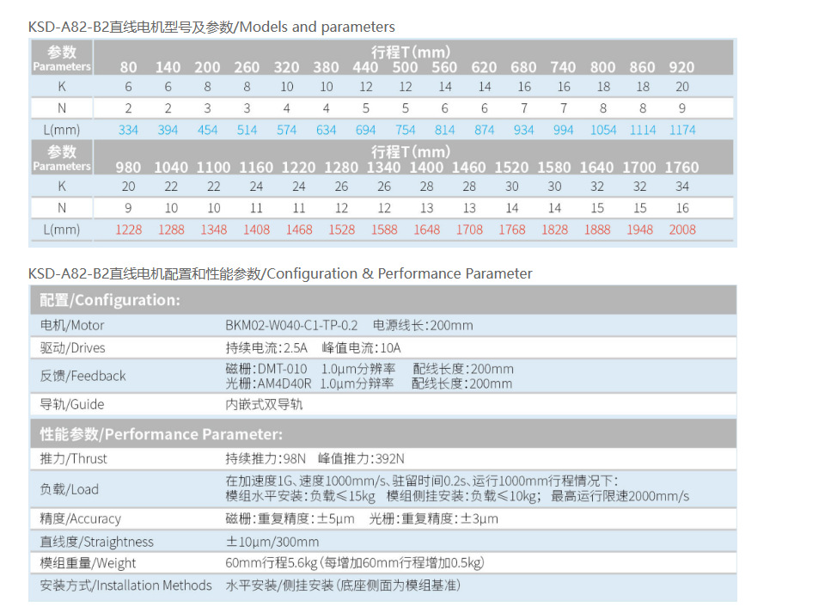Select the red length value '1228'
Viewport: 837px width, 613px height.
coord(129,230)
